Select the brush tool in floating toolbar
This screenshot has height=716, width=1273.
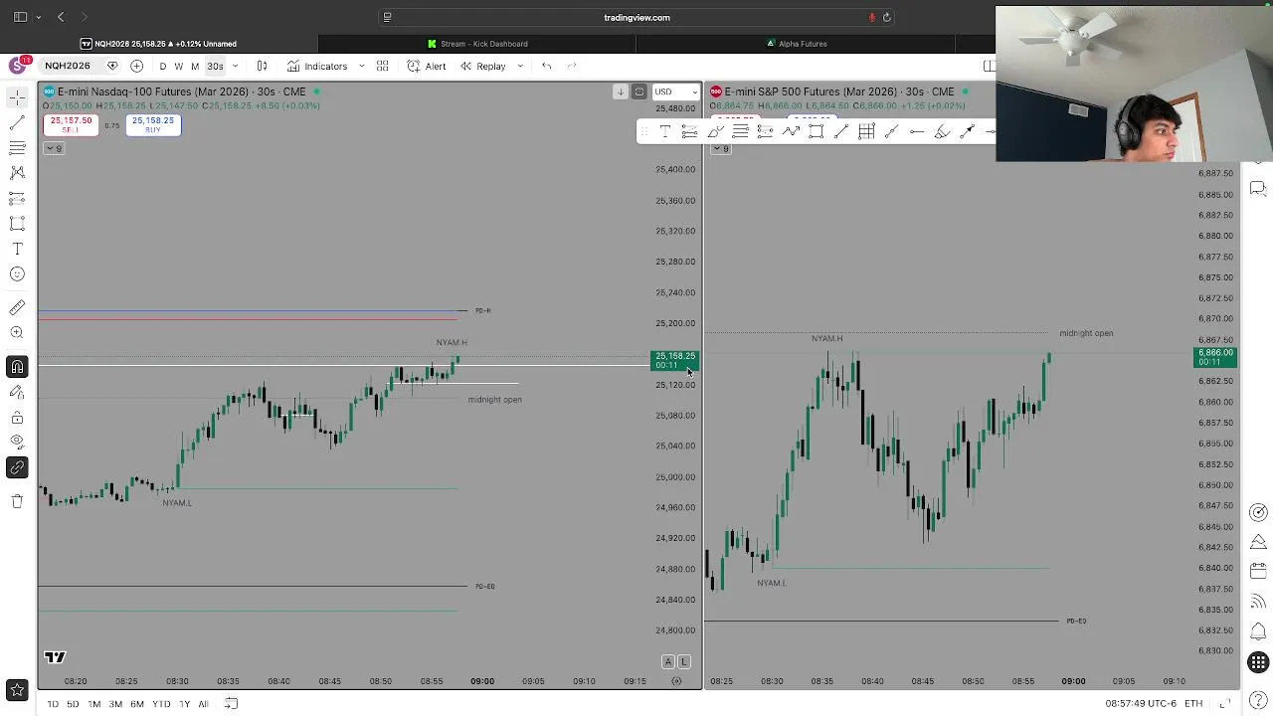coord(942,131)
